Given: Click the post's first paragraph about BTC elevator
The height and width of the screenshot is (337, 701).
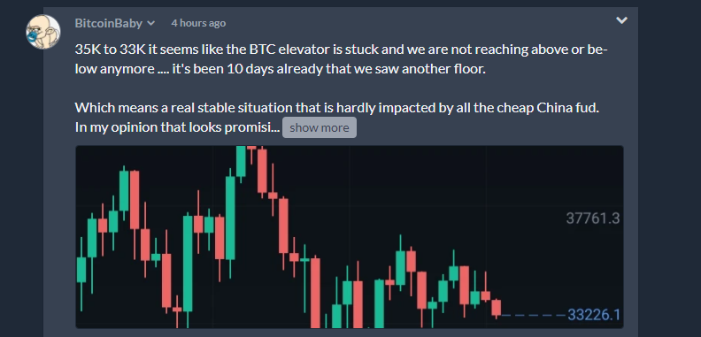Looking at the screenshot, I should (x=341, y=60).
